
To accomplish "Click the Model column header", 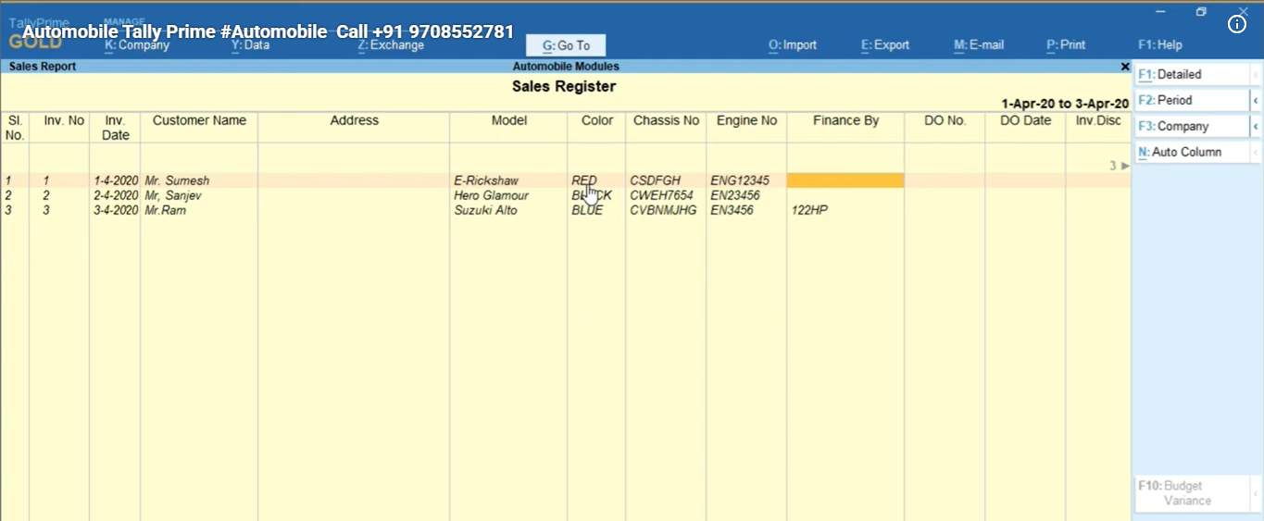I will coord(508,120).
